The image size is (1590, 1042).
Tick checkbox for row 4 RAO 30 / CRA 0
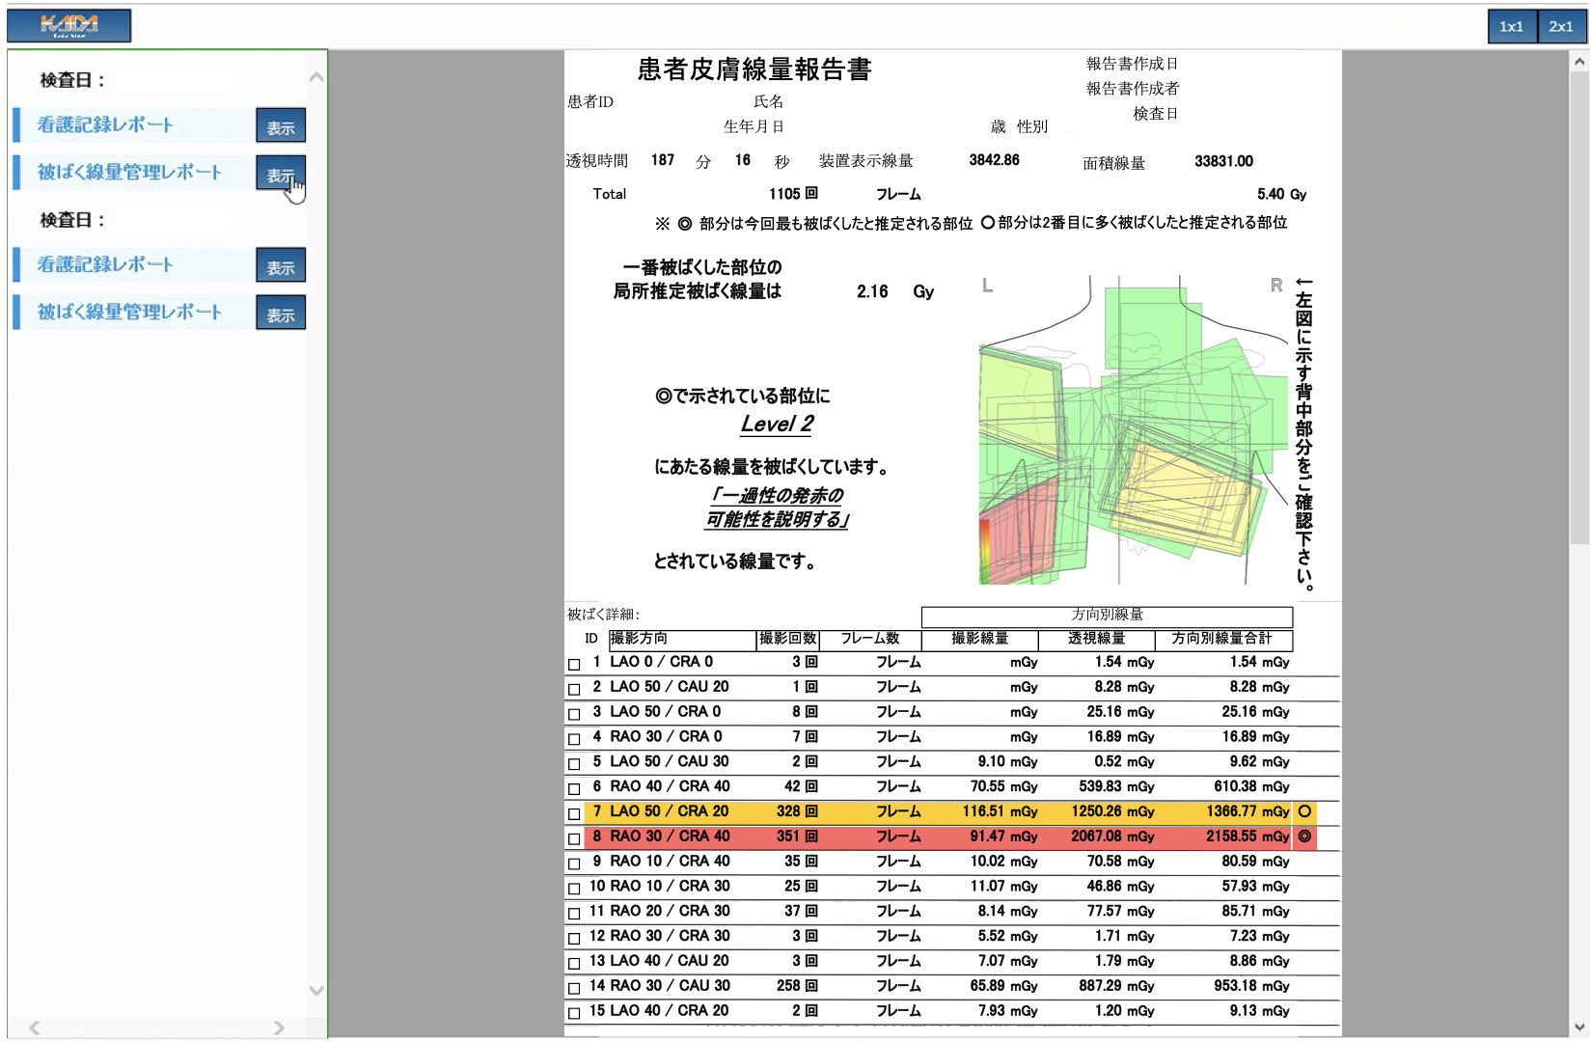574,739
